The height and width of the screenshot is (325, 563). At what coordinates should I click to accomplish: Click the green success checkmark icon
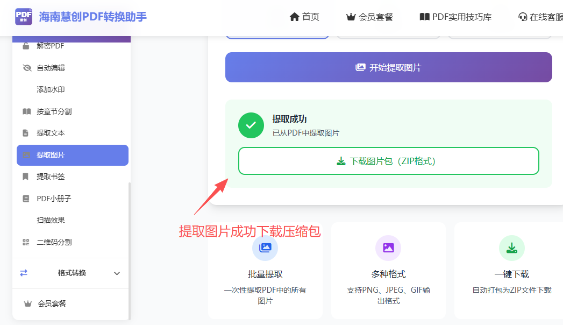pyautogui.click(x=251, y=125)
